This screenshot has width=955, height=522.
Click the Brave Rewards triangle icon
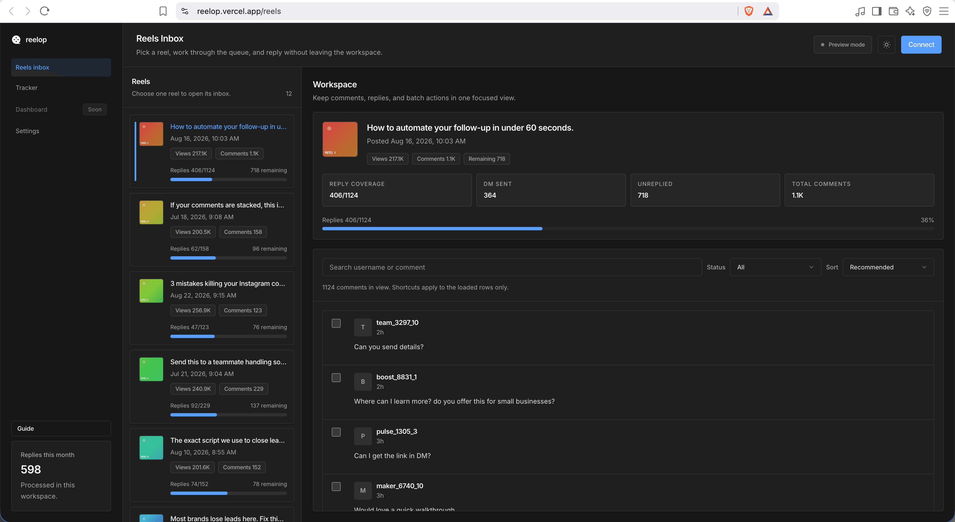(x=768, y=11)
